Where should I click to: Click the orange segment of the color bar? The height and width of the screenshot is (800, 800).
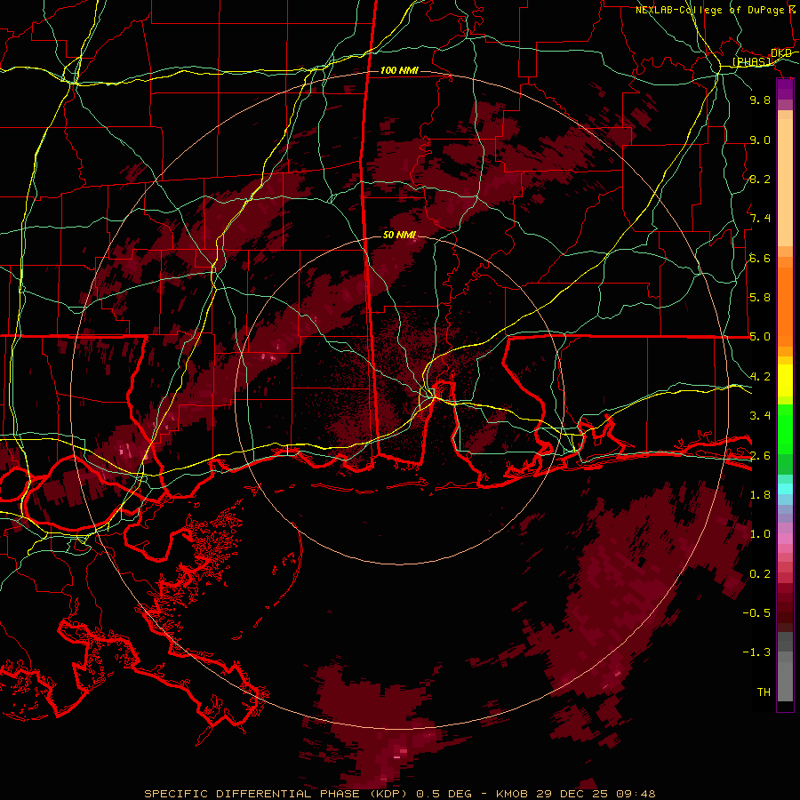pyautogui.click(x=785, y=306)
